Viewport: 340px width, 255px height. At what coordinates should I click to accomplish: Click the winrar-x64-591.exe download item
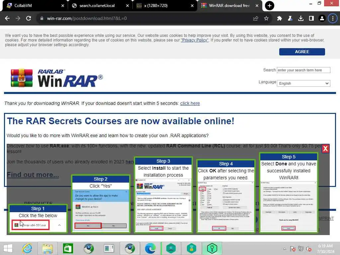(31, 225)
